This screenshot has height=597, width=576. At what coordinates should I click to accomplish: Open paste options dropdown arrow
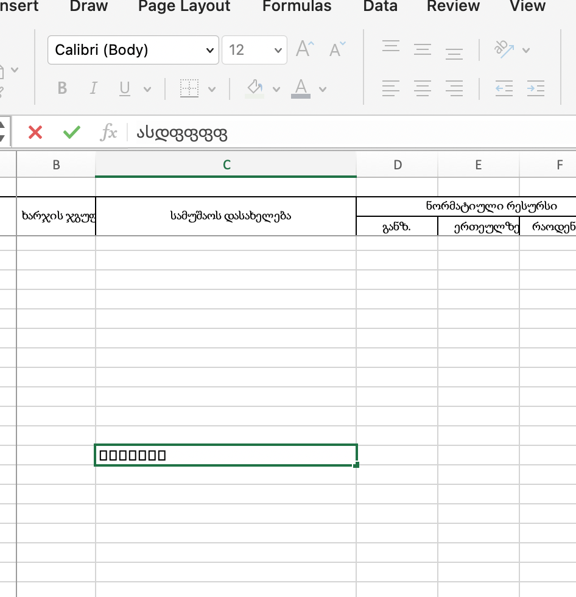click(15, 69)
